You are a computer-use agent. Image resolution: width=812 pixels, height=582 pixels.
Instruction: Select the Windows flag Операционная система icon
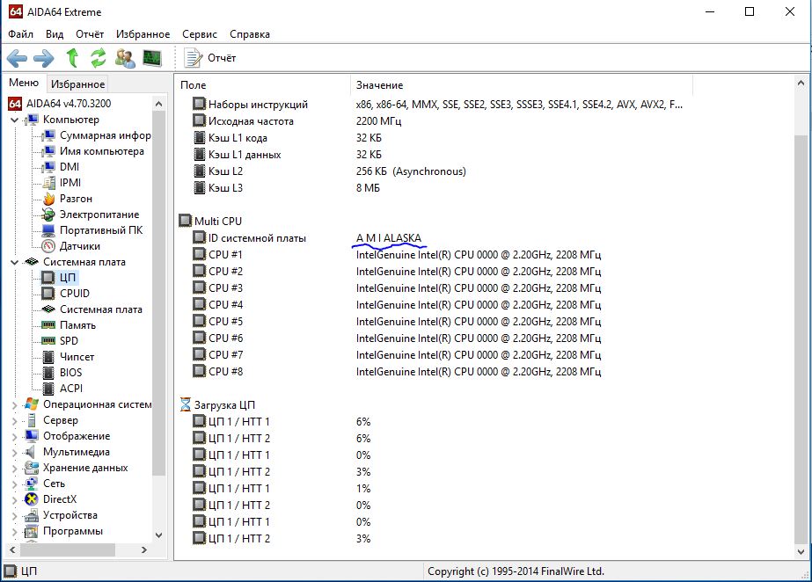pos(32,404)
